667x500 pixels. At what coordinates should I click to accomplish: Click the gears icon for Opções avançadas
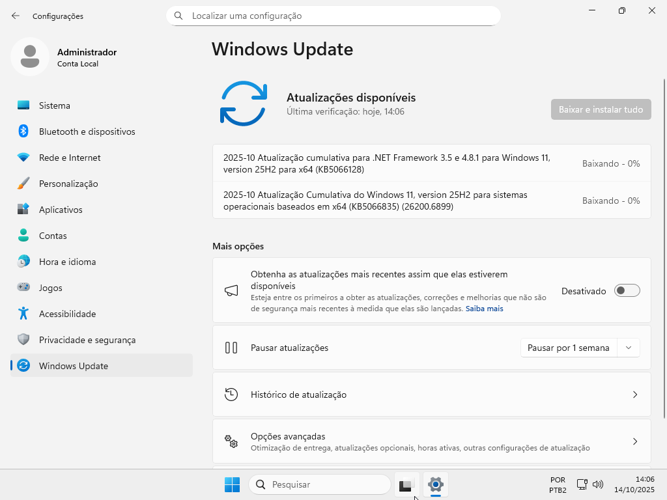231,441
